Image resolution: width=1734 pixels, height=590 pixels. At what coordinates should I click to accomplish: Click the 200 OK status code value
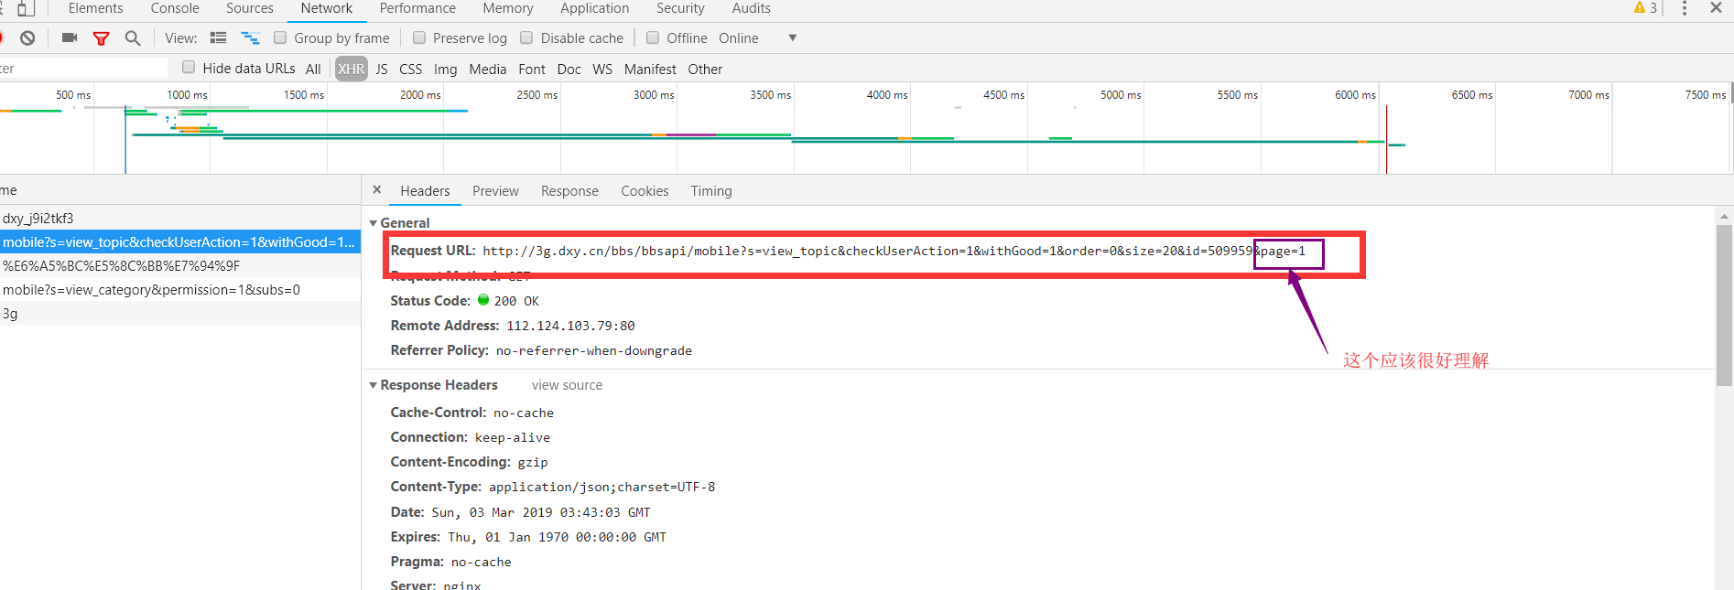coord(516,301)
